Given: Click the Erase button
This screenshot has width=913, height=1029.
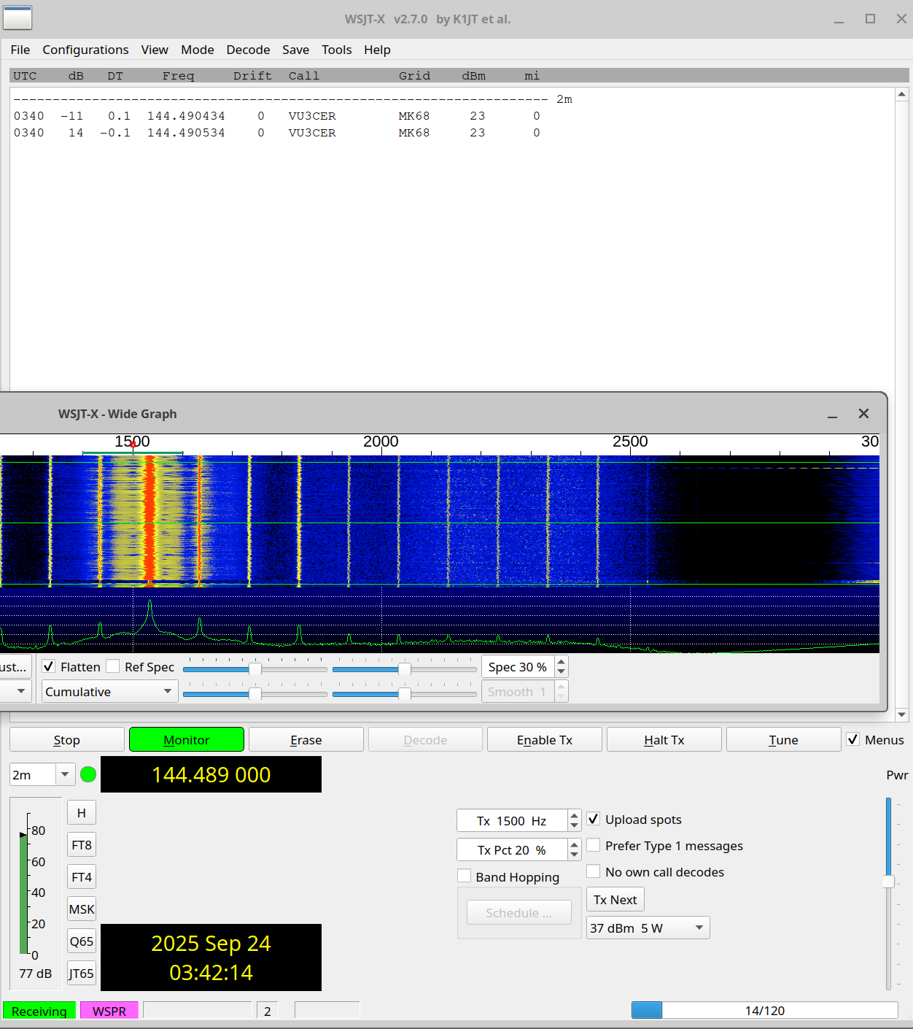Looking at the screenshot, I should 306,739.
